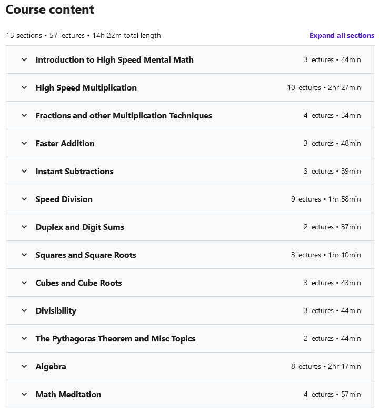Expand chevron for Introduction to High Speed Mental Math
The image size is (379, 412).
click(x=24, y=59)
